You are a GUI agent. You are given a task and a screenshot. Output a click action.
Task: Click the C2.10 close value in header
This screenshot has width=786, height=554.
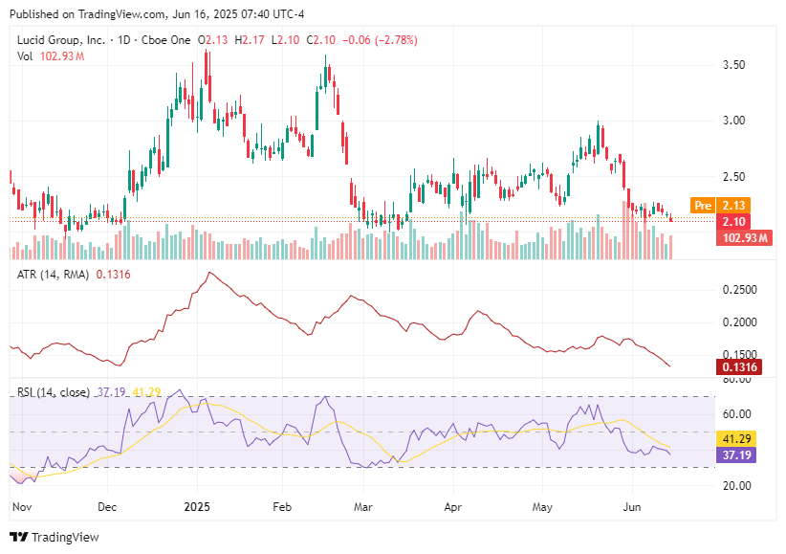[321, 40]
